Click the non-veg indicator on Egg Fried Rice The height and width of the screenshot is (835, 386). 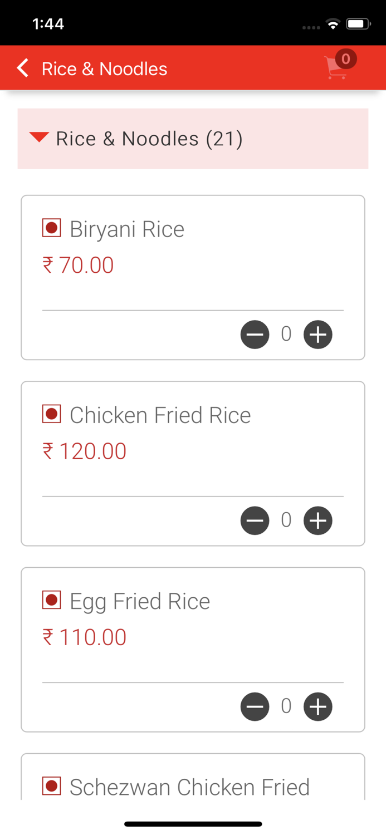[x=51, y=600]
